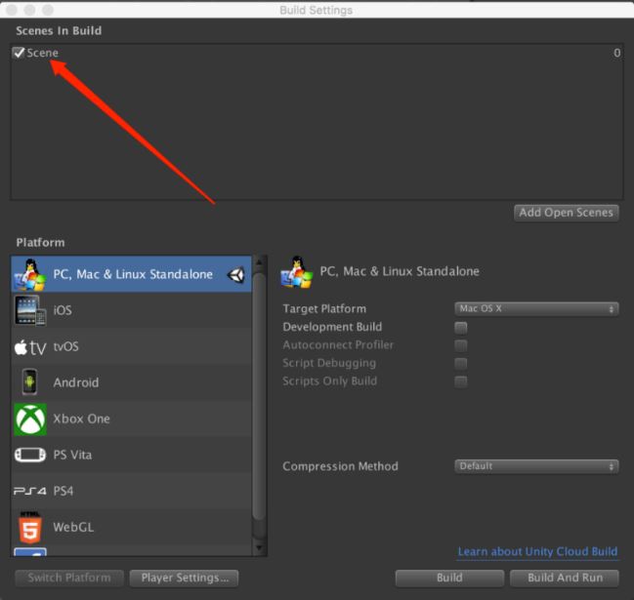
Task: Select the PS Vita handheld icon
Action: (x=30, y=455)
